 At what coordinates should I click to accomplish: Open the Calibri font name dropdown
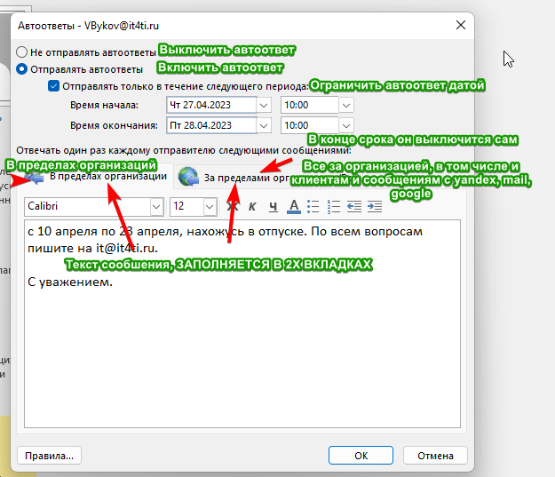(x=156, y=207)
